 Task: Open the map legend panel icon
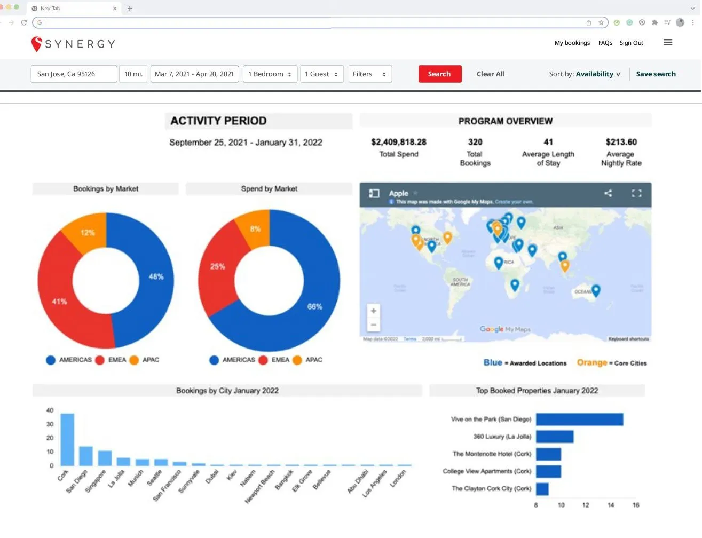(374, 194)
